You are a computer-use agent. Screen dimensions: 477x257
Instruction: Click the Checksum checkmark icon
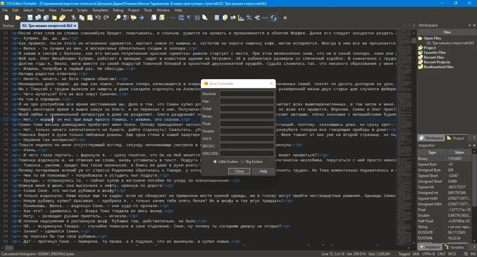click(258, 18)
